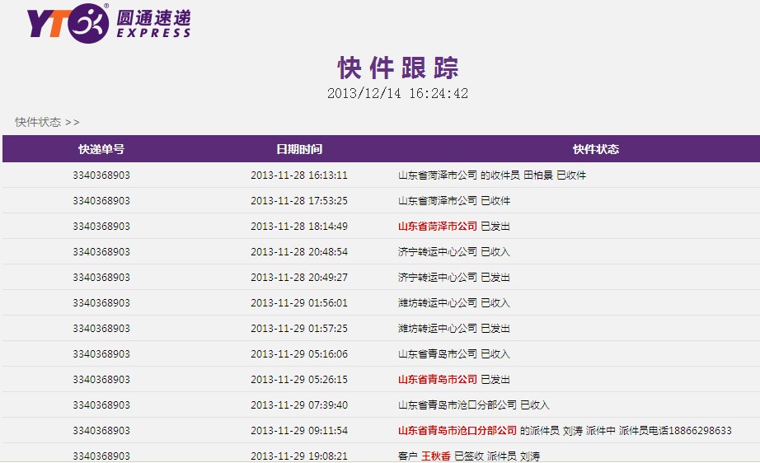The width and height of the screenshot is (760, 463).
Task: Select the date 2013-11-28 17:53:25
Action: coord(299,201)
